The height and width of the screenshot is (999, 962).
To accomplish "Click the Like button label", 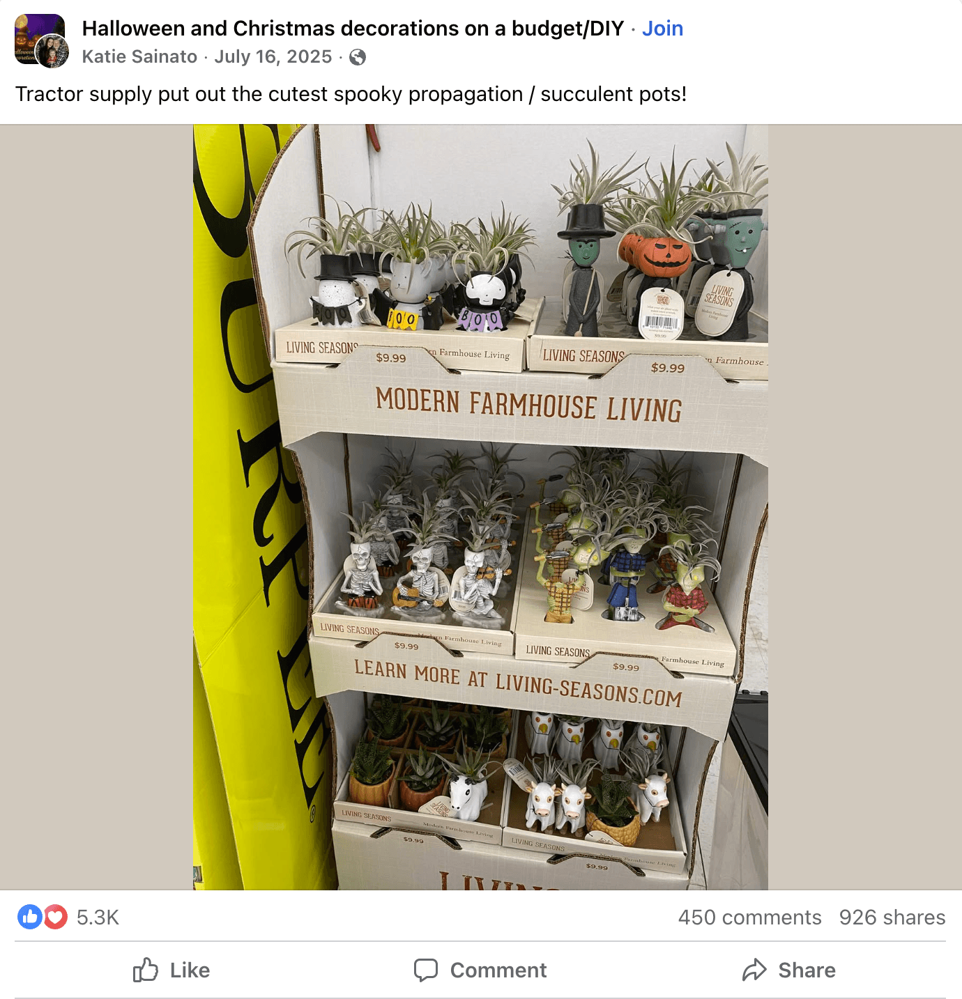I will coord(190,970).
